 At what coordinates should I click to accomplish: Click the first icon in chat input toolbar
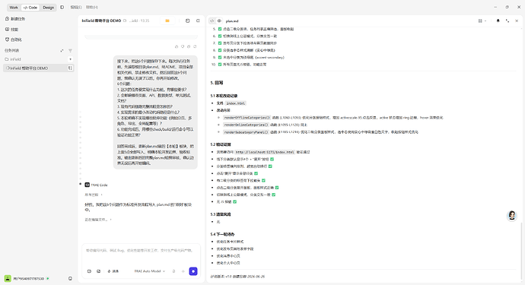click(x=89, y=271)
